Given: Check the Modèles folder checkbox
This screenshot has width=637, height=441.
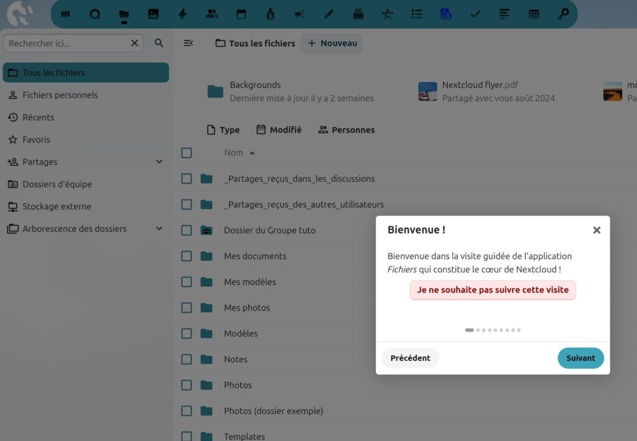Looking at the screenshot, I should click(x=187, y=334).
